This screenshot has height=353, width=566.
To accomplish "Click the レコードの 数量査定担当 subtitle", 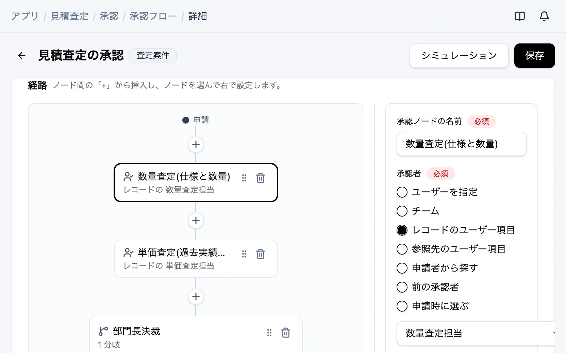I will coord(169,190).
